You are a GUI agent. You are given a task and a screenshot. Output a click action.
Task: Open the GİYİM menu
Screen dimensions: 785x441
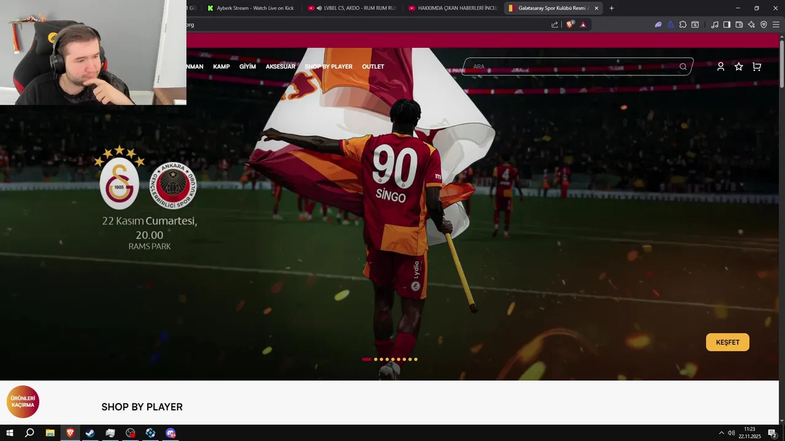(x=248, y=67)
